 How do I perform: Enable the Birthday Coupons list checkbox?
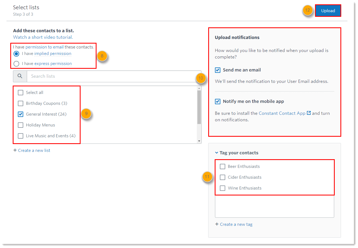tap(21, 103)
